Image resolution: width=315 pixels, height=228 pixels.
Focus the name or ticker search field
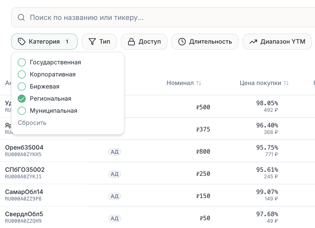point(157,18)
